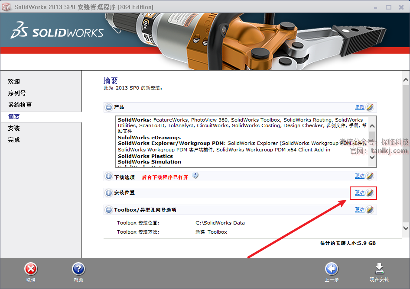Viewport: 410px width, 289px height.
Task: Open the 更改 link for 下载选项
Action: 360,176
